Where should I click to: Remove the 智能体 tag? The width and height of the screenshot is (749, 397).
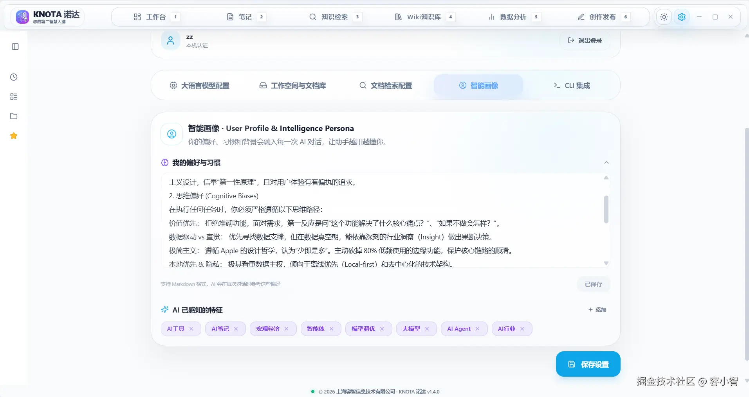pos(332,329)
